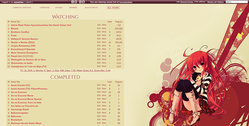
Task: Click the Progress header in Completed table
Action: click(119, 82)
